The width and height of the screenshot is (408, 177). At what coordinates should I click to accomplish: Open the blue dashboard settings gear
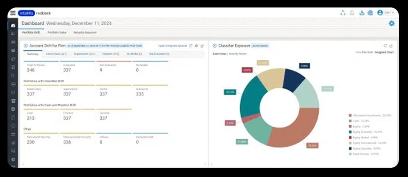(391, 23)
